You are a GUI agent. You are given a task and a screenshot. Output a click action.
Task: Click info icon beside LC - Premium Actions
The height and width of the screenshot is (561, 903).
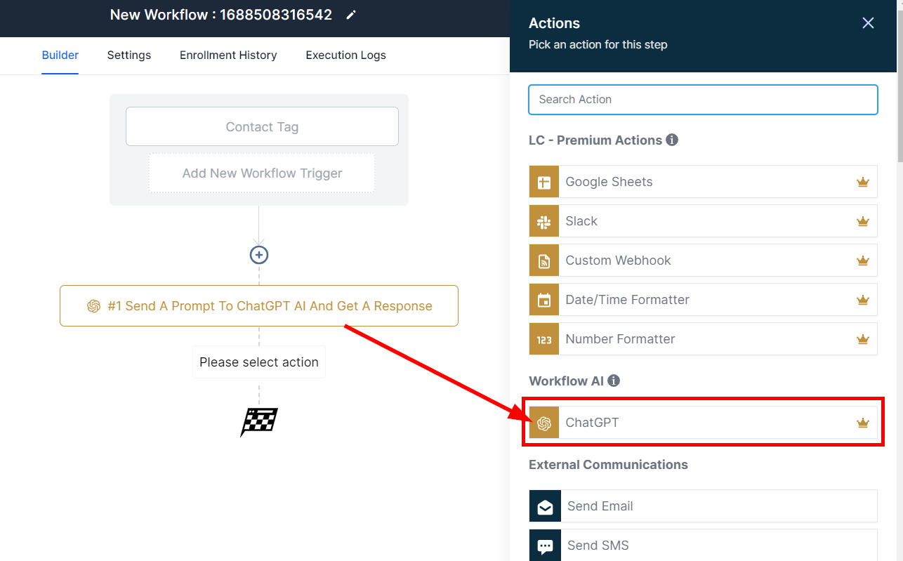pos(672,140)
